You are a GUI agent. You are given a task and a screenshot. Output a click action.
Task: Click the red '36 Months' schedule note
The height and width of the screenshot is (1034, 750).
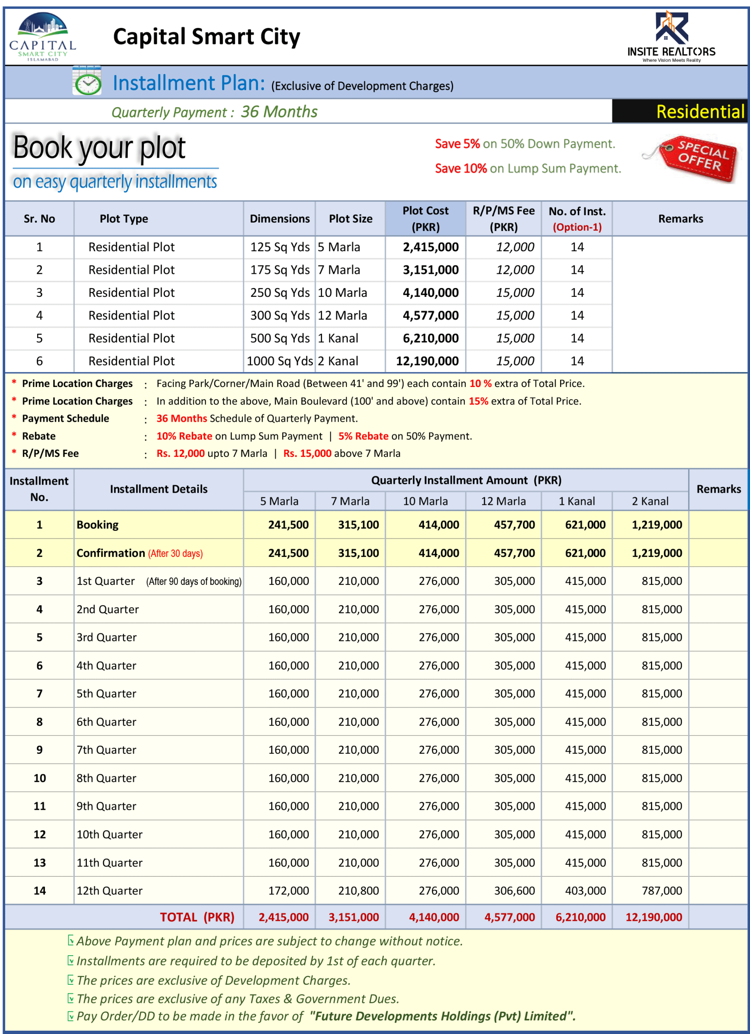[x=181, y=418]
